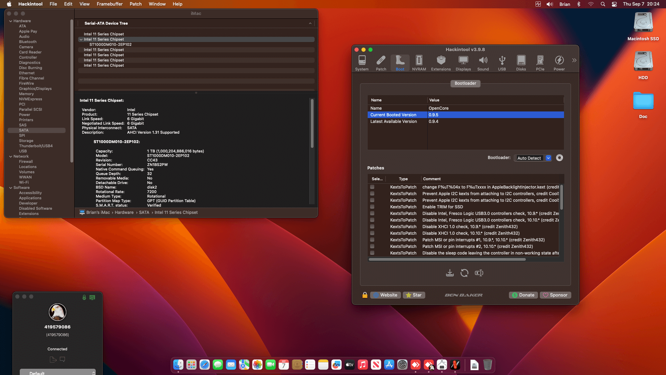This screenshot has height=375, width=666.
Task: Download the OpenCore bootloader update
Action: pos(450,273)
